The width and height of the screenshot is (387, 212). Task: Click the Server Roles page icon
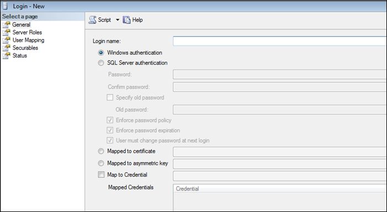click(7, 32)
